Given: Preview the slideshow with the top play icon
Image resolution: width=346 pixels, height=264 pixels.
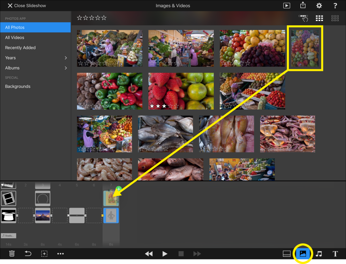Looking at the screenshot, I should (286, 6).
